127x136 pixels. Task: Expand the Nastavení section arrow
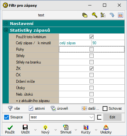point(6,23)
